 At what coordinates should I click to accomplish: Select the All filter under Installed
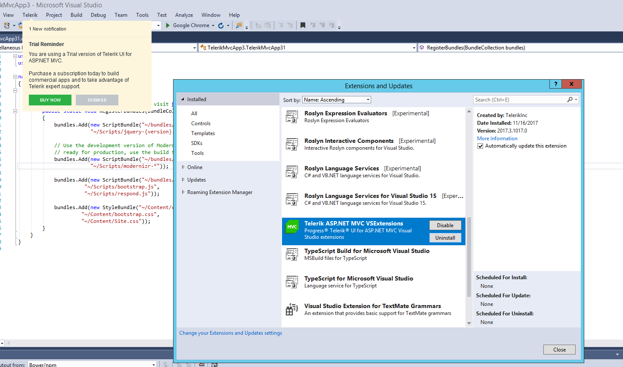click(194, 114)
